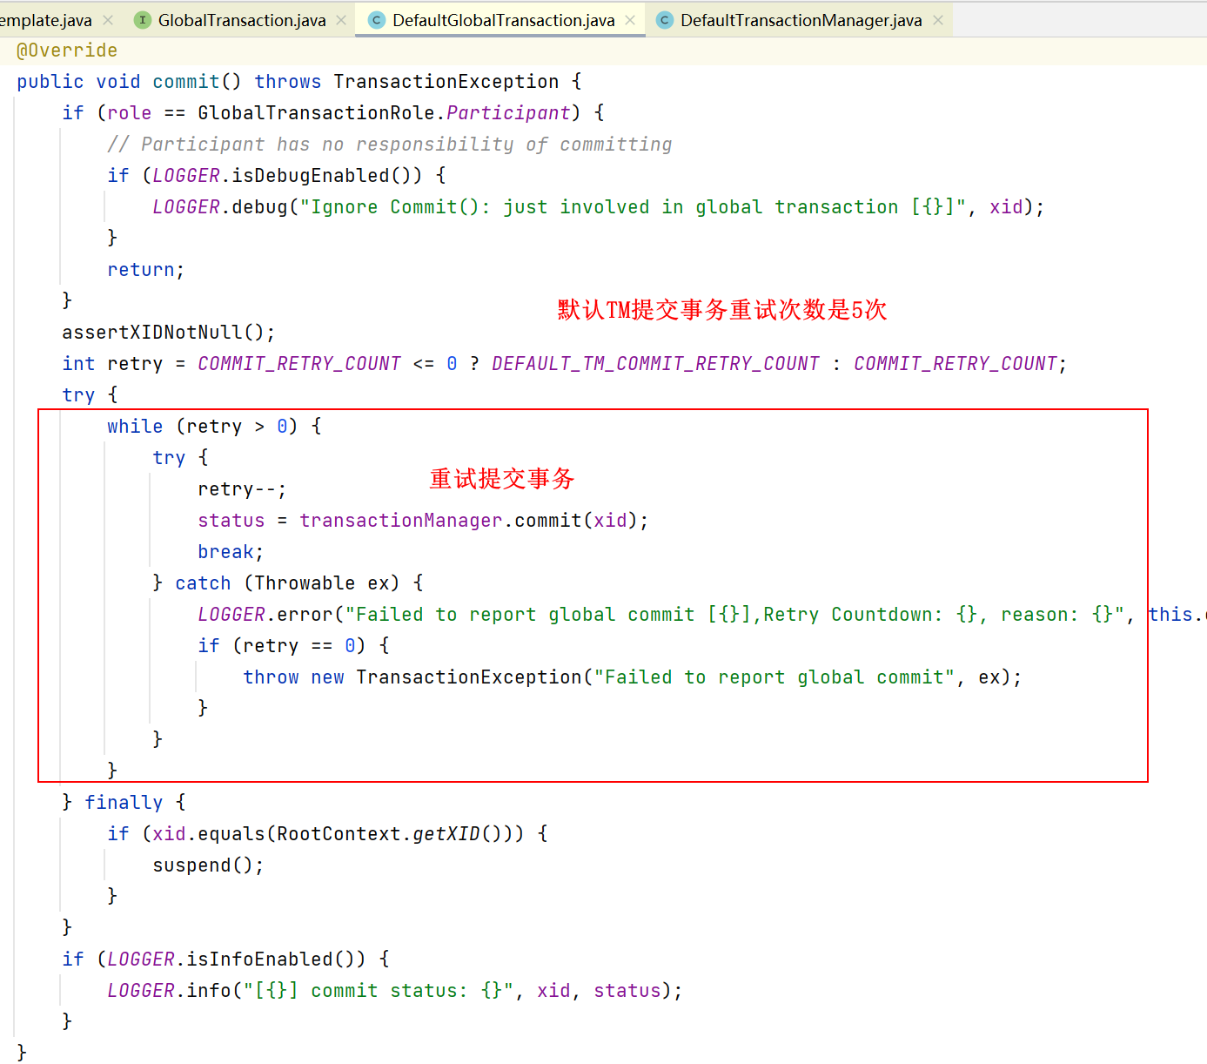Close the emplate.java tab
This screenshot has height=1064, width=1207.
(x=108, y=20)
